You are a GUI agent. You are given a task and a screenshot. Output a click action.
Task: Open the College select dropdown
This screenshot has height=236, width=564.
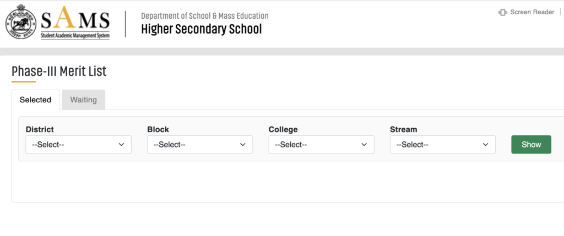click(321, 144)
